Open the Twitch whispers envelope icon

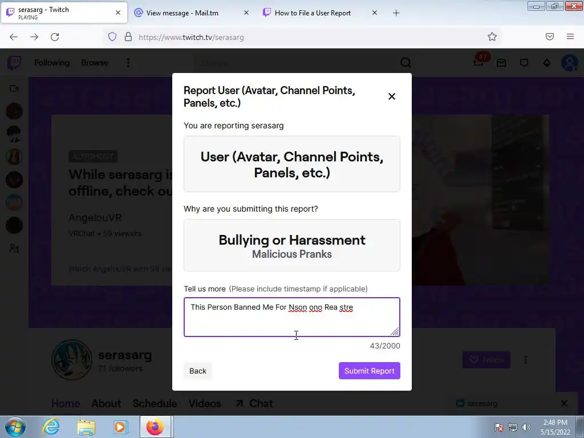point(501,63)
